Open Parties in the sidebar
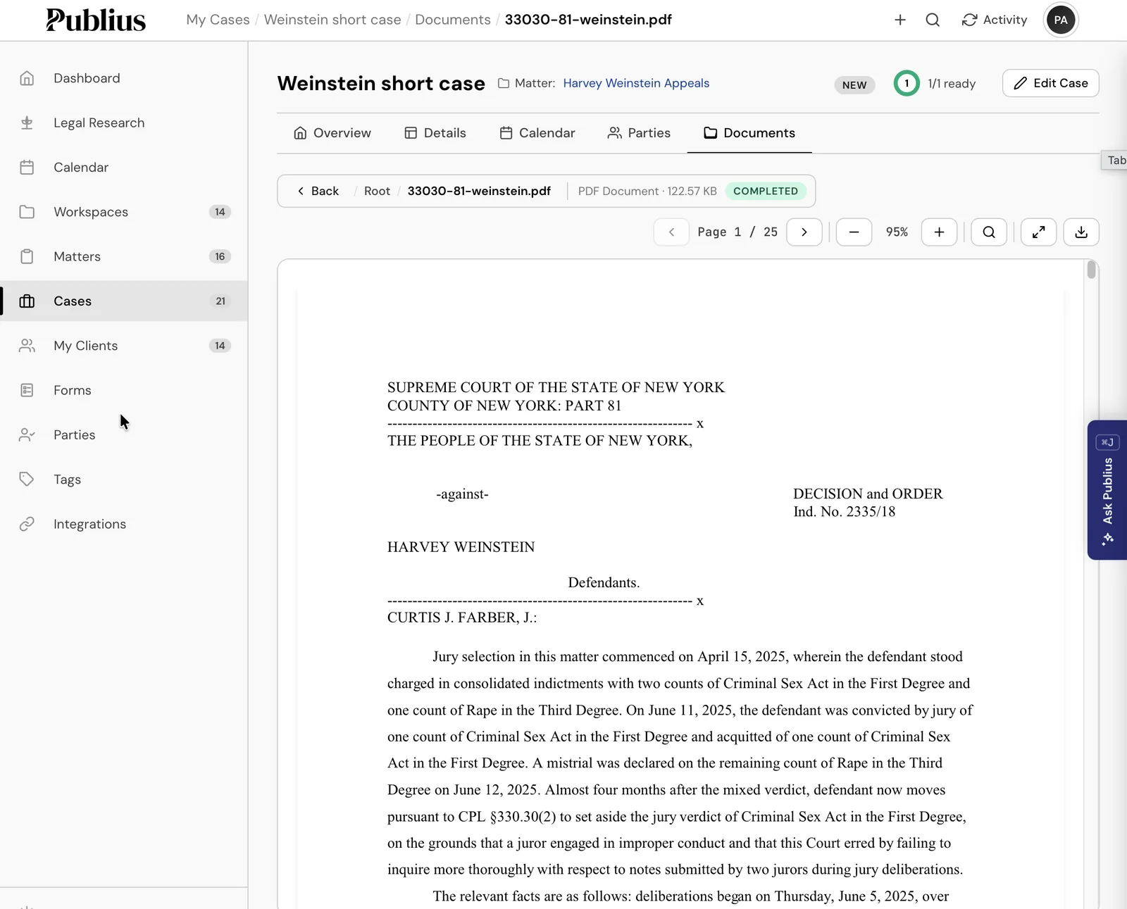 tap(74, 435)
